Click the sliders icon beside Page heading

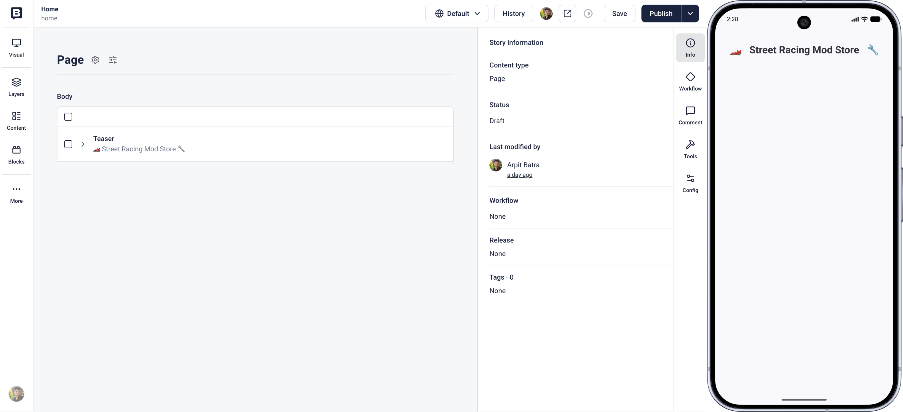click(x=113, y=60)
